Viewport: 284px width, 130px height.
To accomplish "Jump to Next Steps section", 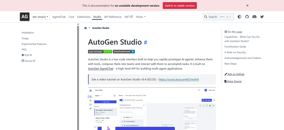I will [230, 64].
